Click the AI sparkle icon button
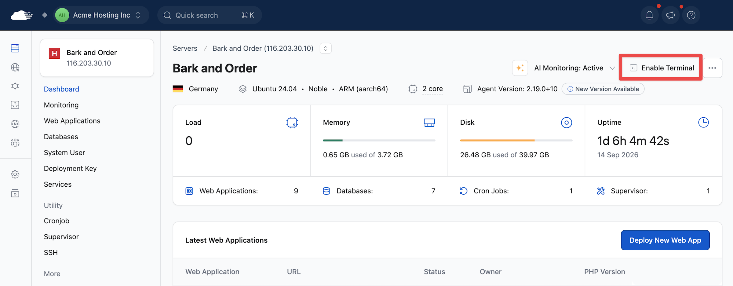This screenshot has width=733, height=286. point(520,68)
